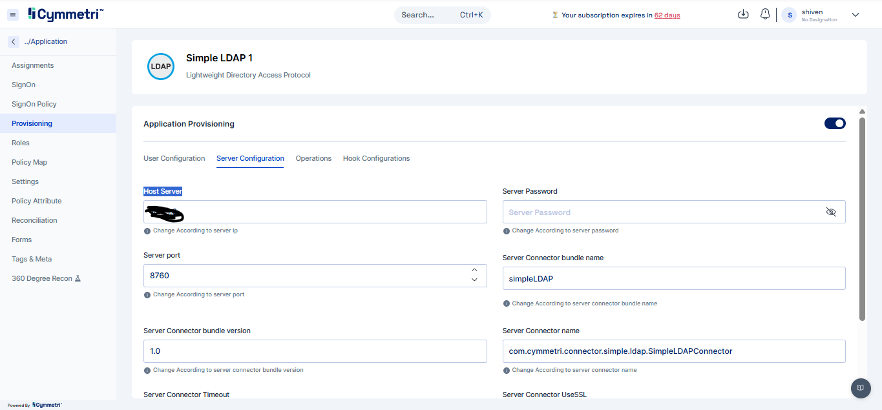Click the Cymmetri logo in header
Viewport: 882px width, 410px height.
click(65, 14)
